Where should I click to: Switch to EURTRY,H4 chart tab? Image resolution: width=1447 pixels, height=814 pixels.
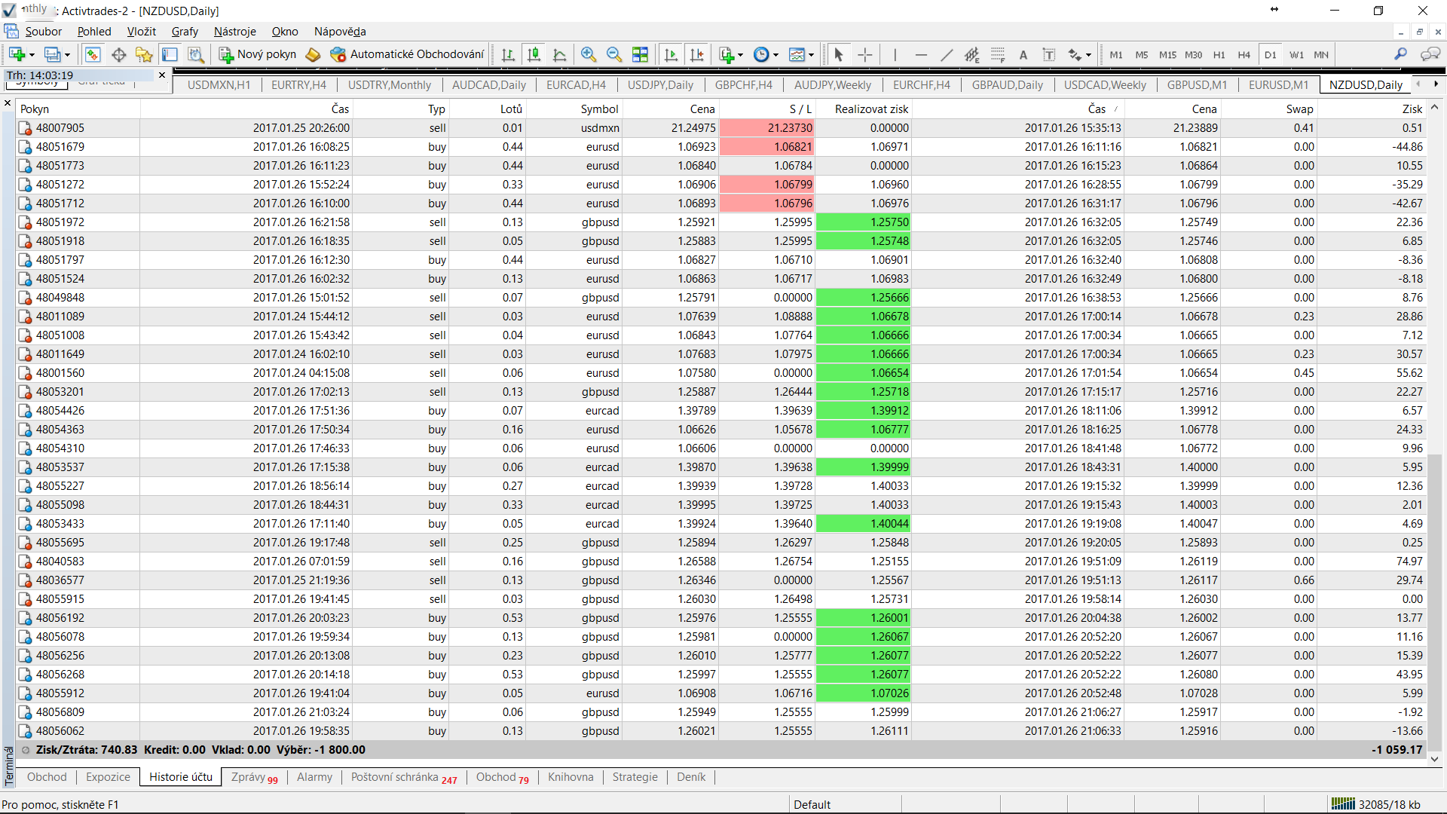tap(298, 85)
